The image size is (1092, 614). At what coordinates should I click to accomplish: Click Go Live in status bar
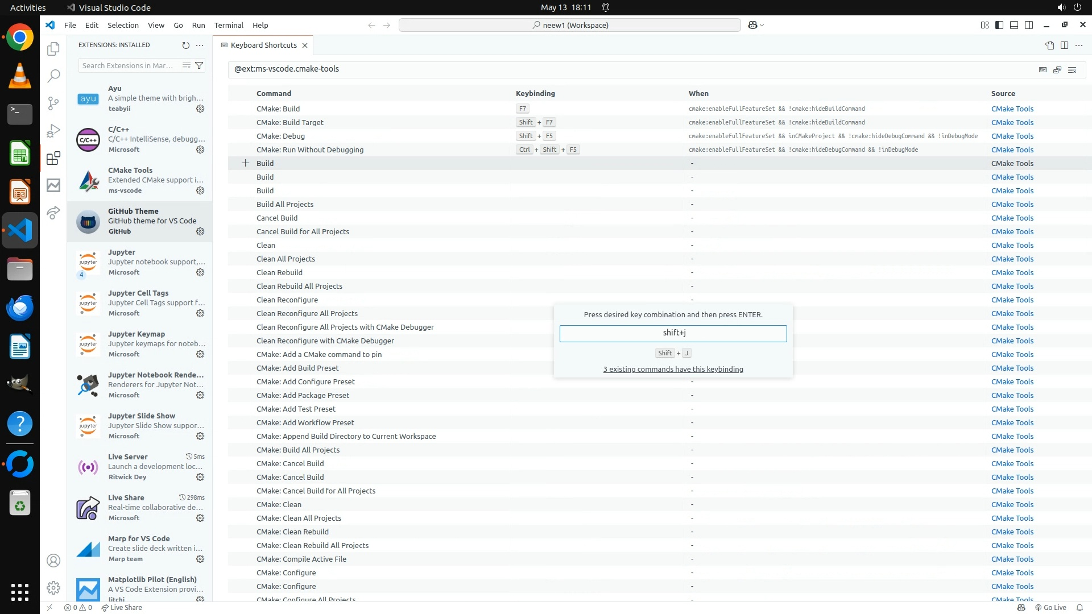click(x=1050, y=607)
